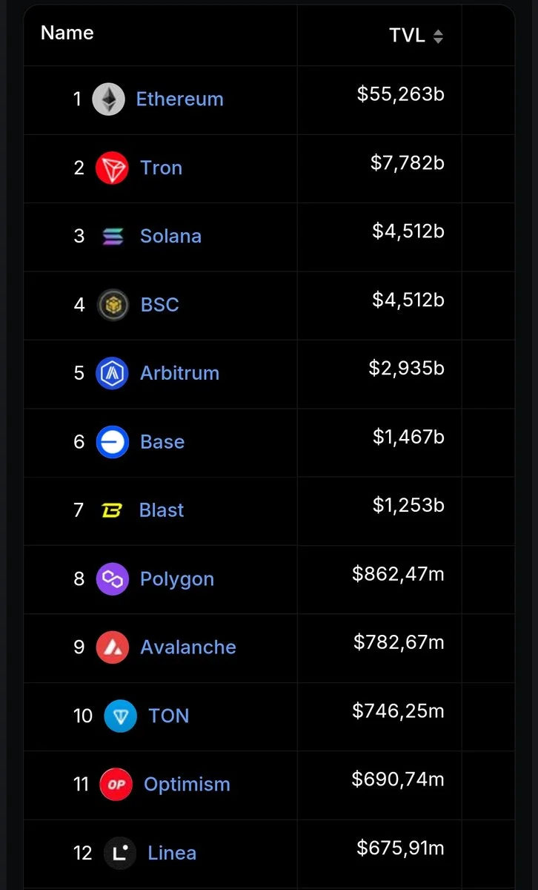Click the Avalanche logo icon
538x890 pixels.
[x=112, y=647]
